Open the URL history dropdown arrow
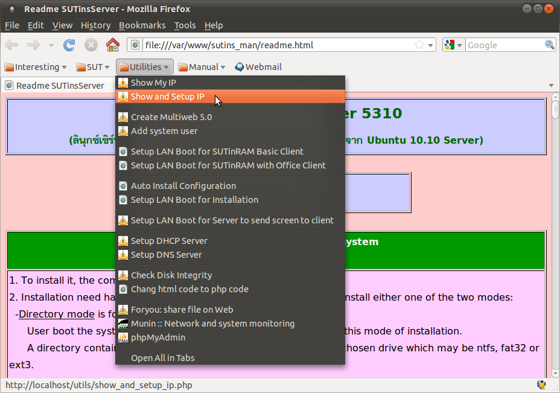Image resolution: width=560 pixels, height=393 pixels. point(430,45)
